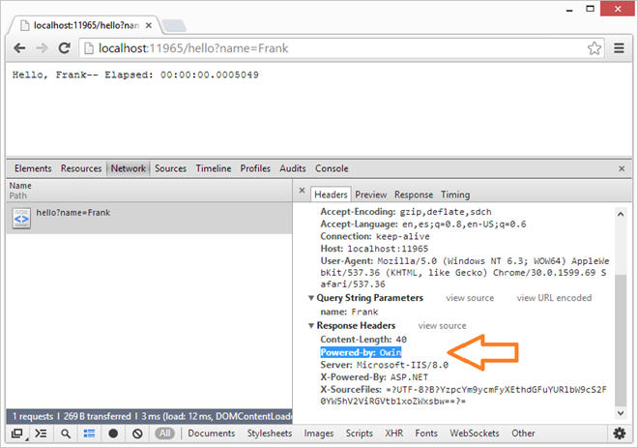Select the All filter
This screenshot has height=448, width=638.
click(x=164, y=433)
